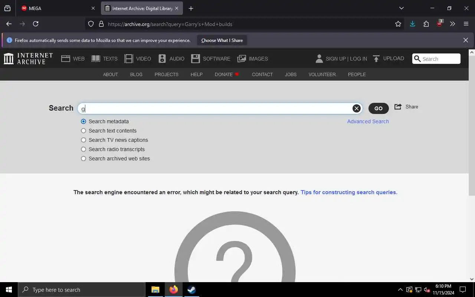This screenshot has height=297, width=475.
Task: Expand more toolbar tools chevron
Action: 452,24
